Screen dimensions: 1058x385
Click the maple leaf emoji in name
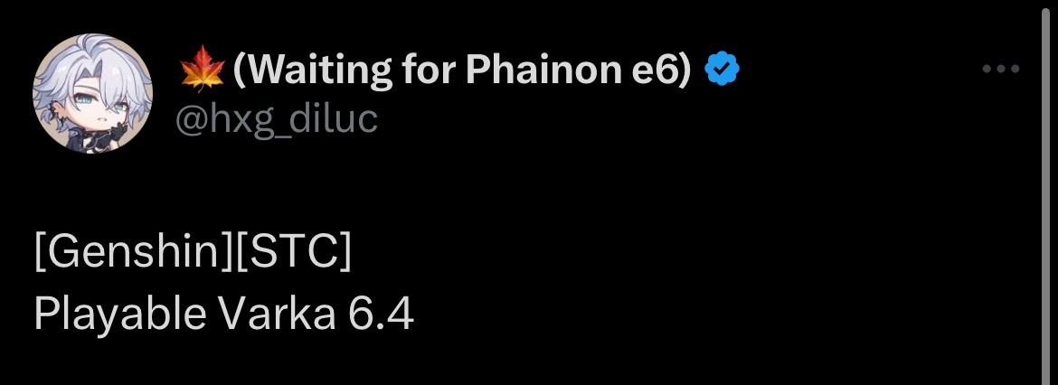tap(202, 68)
